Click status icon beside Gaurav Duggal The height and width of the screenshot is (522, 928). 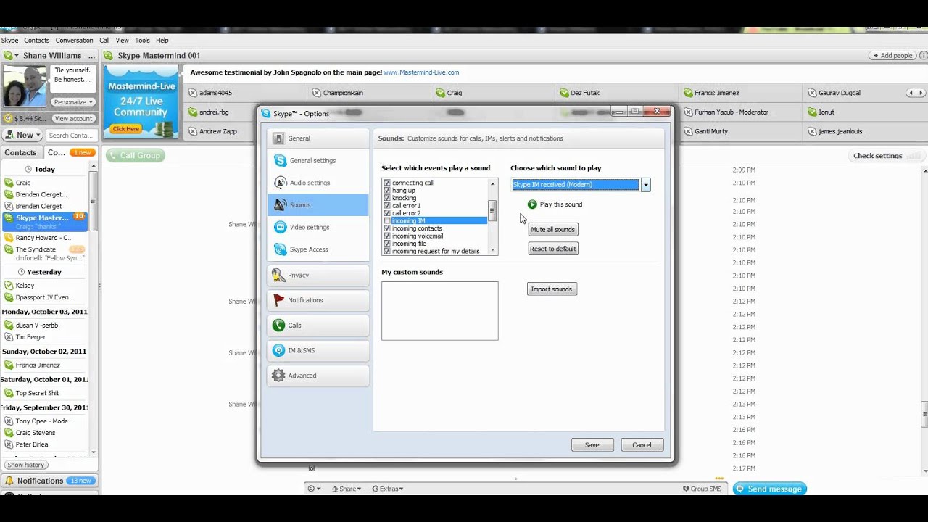(812, 93)
